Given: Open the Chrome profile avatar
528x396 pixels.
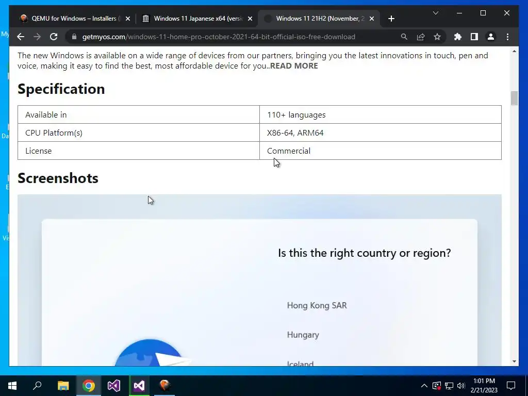Looking at the screenshot, I should click(x=491, y=37).
